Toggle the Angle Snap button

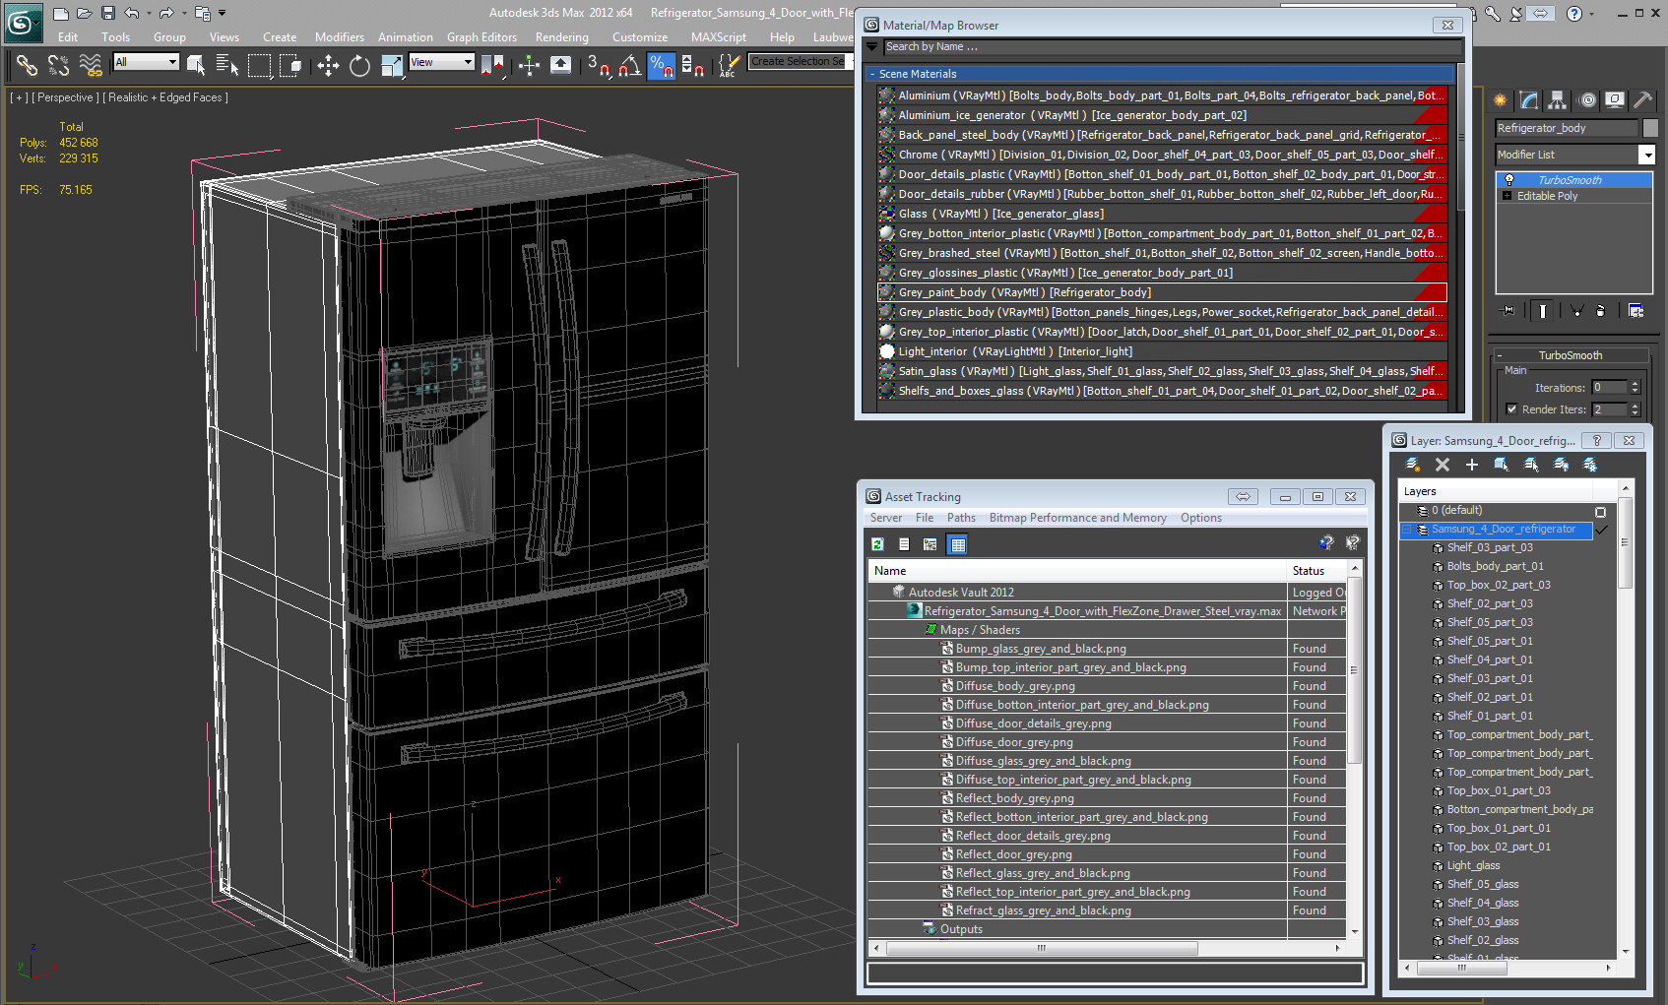point(629,65)
